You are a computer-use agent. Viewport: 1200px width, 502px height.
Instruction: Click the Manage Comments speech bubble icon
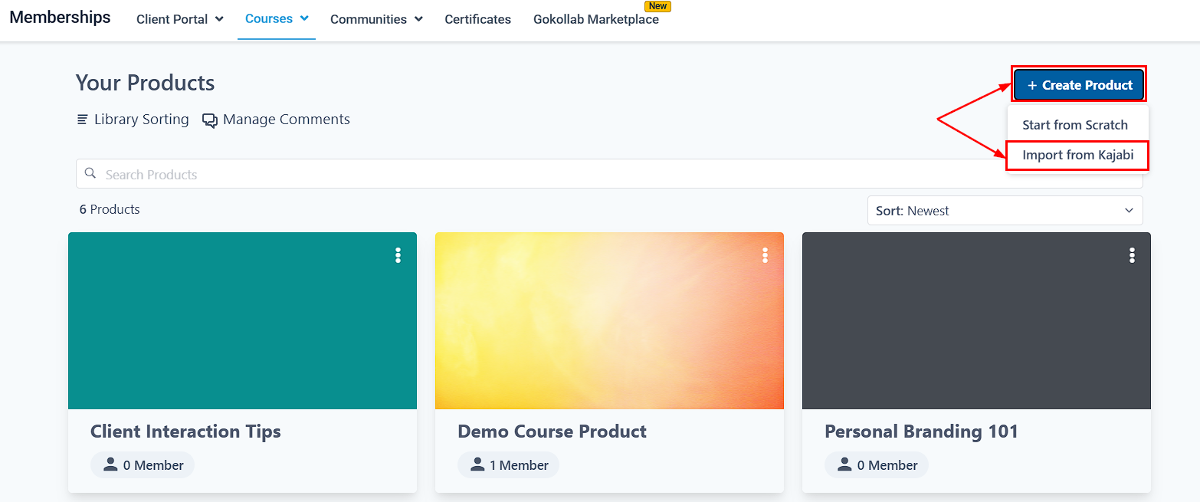pos(210,120)
